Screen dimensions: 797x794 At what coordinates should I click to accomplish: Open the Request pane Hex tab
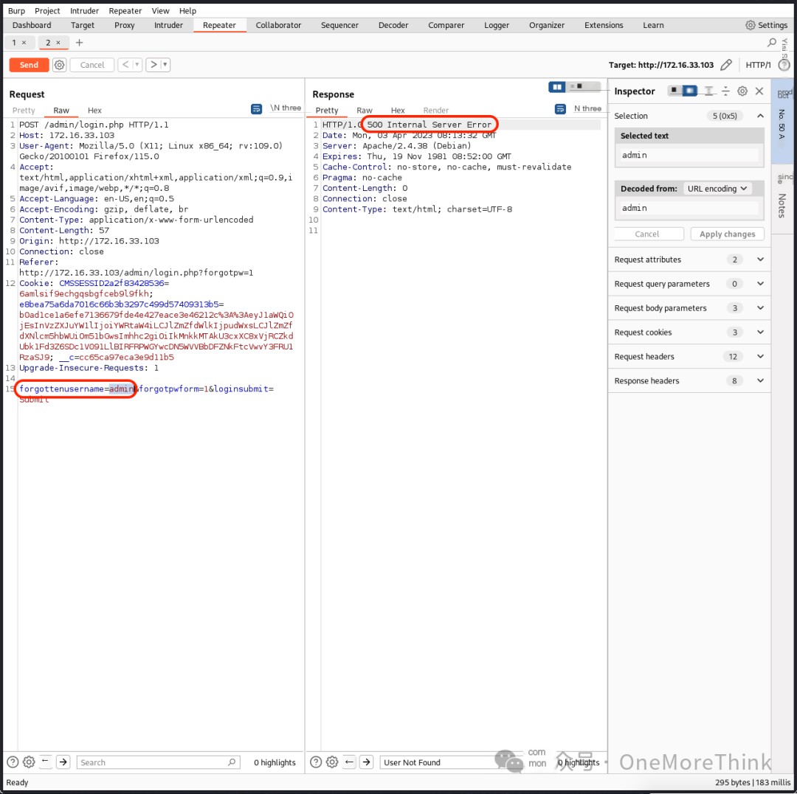(94, 110)
